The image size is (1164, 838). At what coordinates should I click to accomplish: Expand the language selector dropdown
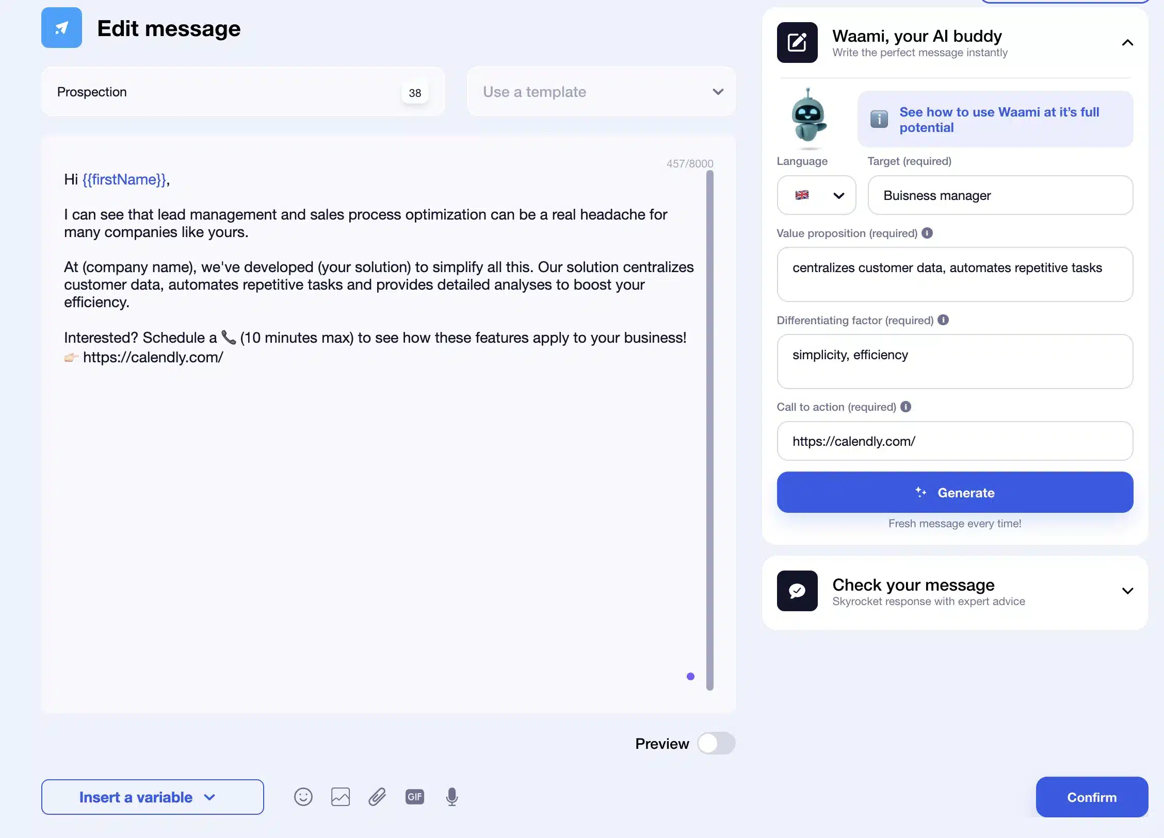(816, 194)
